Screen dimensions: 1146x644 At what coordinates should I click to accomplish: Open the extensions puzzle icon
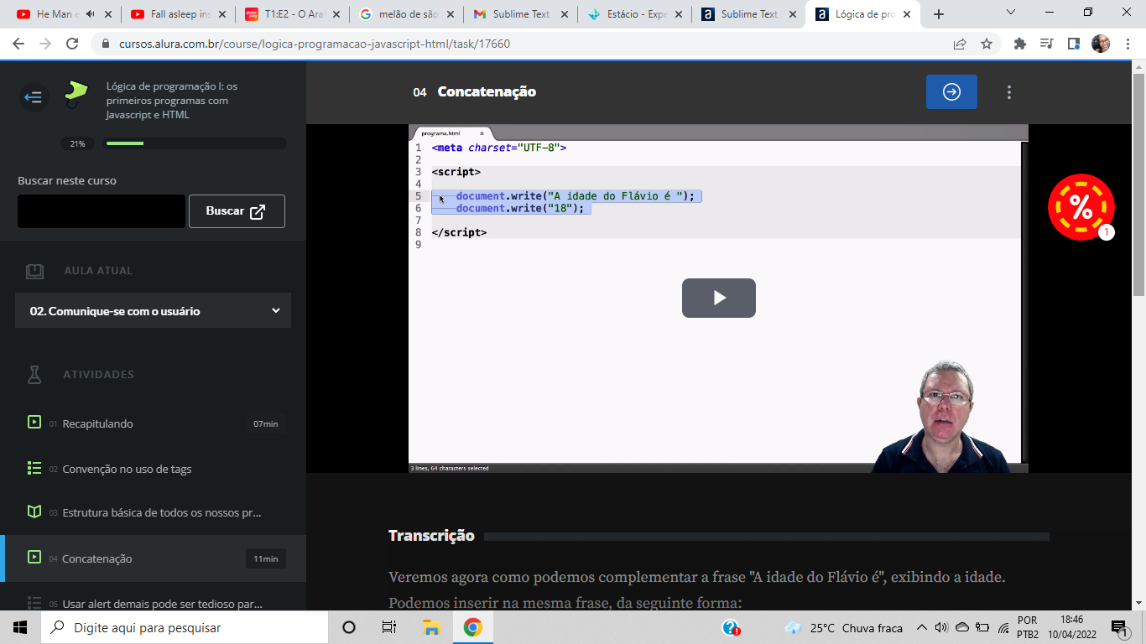1020,44
